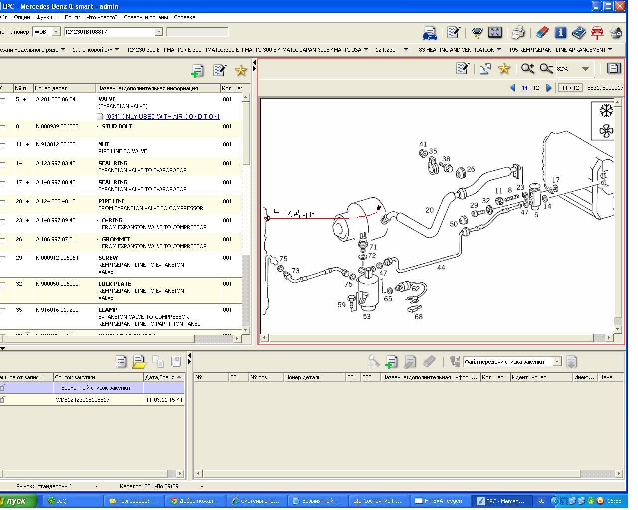Open the VIN number combo dropdown arrow
The height and width of the screenshot is (510, 638).
pos(159,32)
